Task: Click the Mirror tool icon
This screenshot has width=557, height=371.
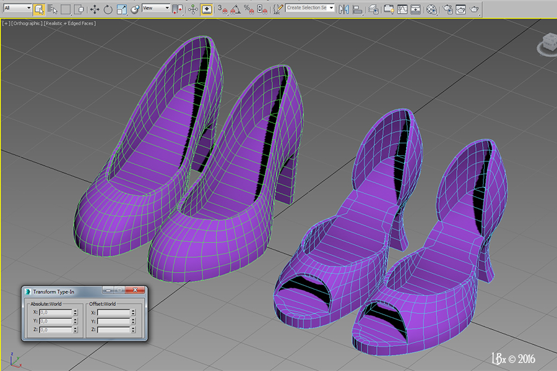Action: point(343,9)
